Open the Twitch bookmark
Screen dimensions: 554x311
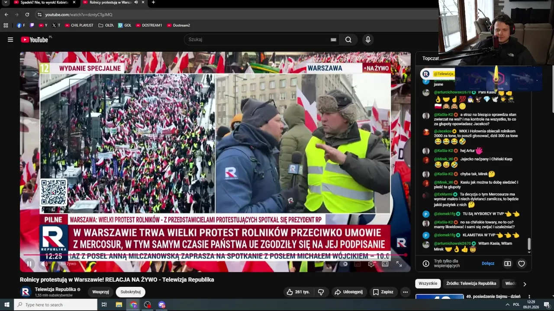coord(32,25)
